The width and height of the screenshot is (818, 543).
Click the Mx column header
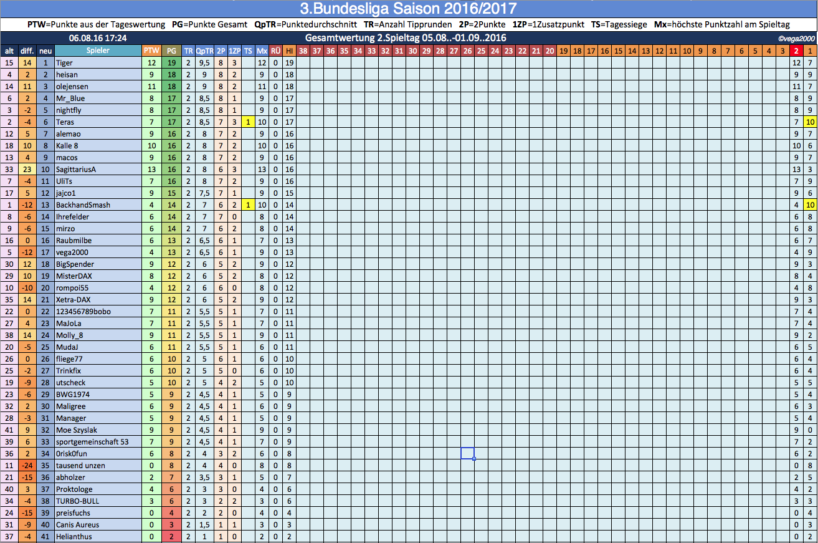pyautogui.click(x=262, y=50)
